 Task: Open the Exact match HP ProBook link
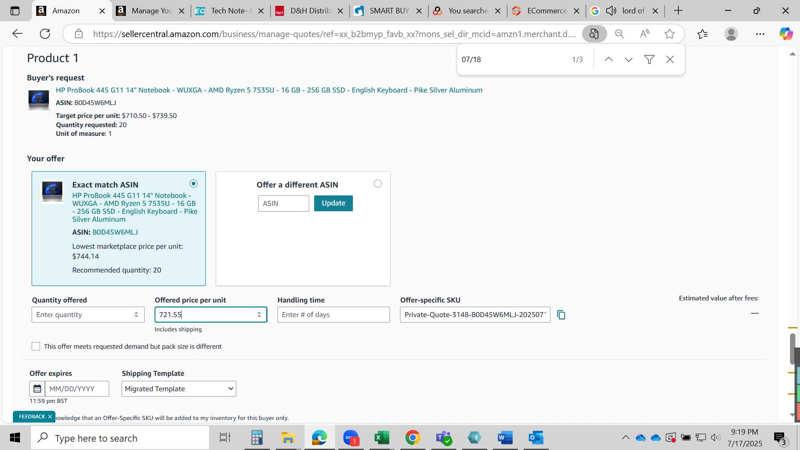[x=135, y=207]
